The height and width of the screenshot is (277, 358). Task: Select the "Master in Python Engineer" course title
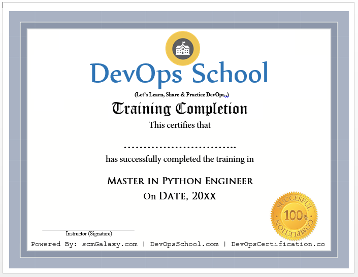pyautogui.click(x=180, y=181)
